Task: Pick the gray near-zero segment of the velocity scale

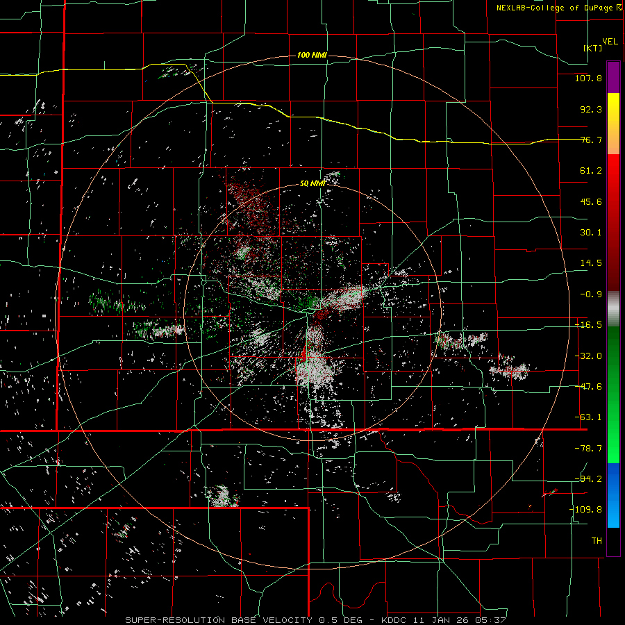Action: (613, 309)
